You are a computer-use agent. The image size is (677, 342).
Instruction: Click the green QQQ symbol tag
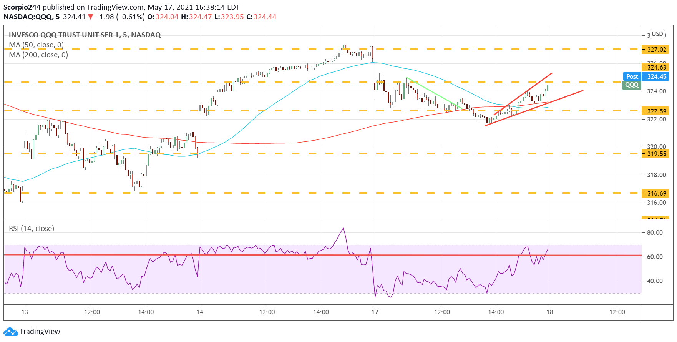coord(631,85)
